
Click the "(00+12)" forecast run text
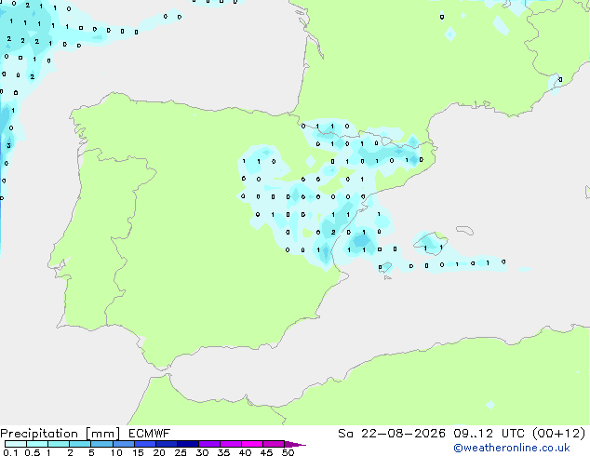[x=559, y=434]
